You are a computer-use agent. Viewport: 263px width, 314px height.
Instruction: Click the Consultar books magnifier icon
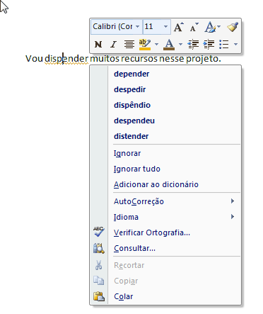click(x=98, y=248)
